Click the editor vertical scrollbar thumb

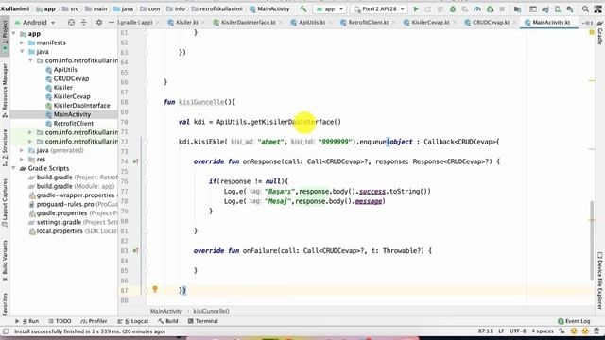coord(592,241)
